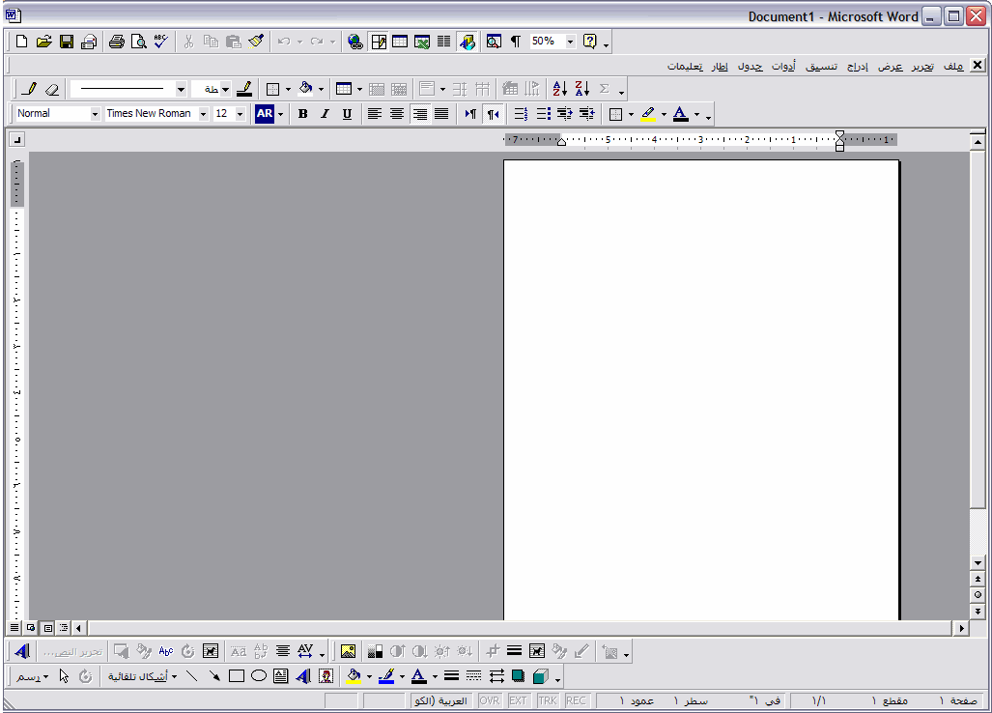
Task: Insert WordArt from the WordArt toolbar
Action: pos(22,651)
